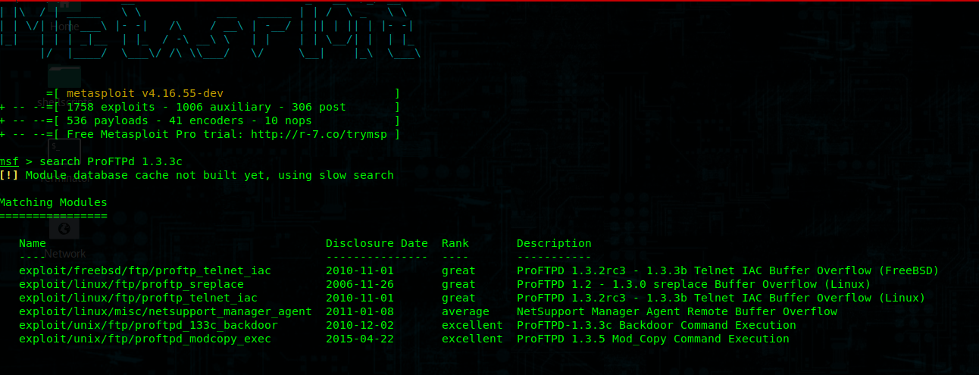Click the Telnet IAC Buffer Overflow (Linux) description
The height and width of the screenshot is (375, 979).
pos(721,298)
